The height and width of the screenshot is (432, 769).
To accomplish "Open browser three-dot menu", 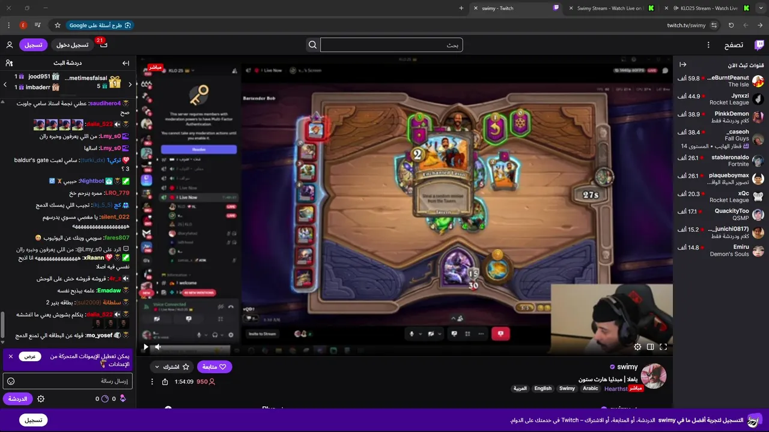I will (x=8, y=25).
